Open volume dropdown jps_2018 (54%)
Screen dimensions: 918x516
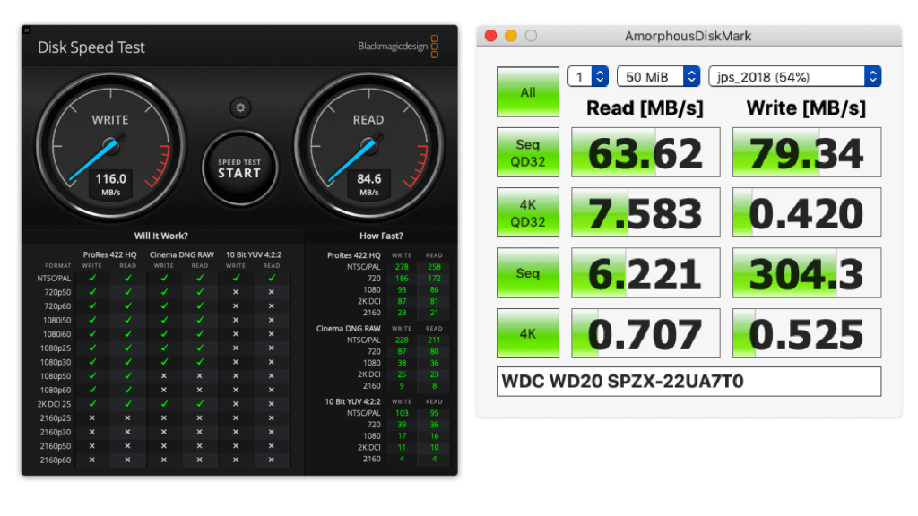click(x=795, y=77)
